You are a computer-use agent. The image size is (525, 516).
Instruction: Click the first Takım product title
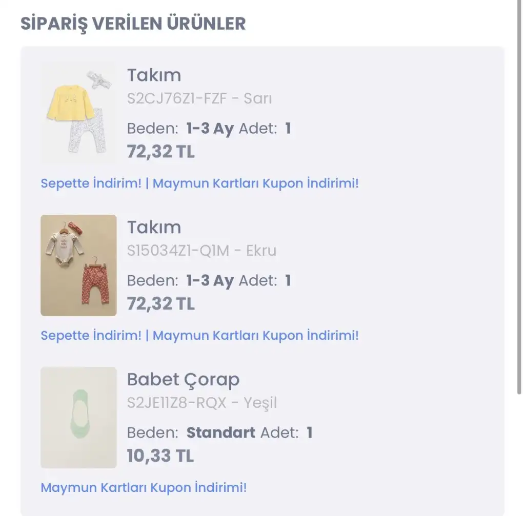pos(154,75)
